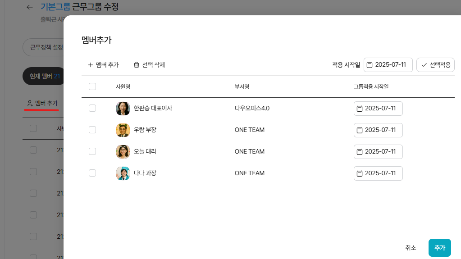
Task: Click the trash icon for 선택 삭제
Action: 137,65
